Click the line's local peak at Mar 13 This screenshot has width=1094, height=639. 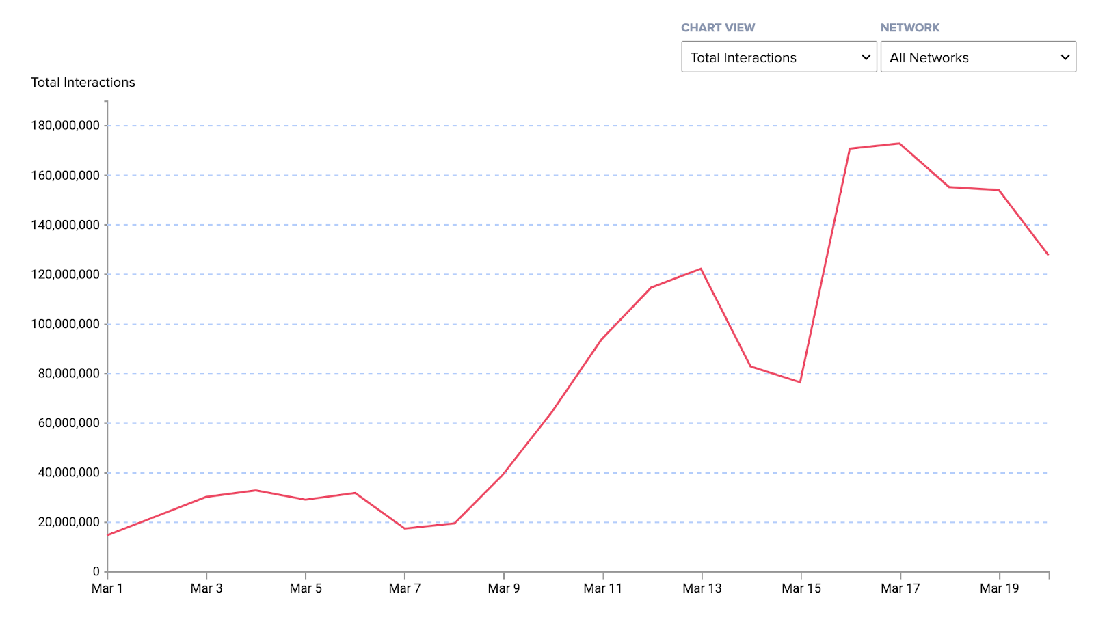(701, 269)
